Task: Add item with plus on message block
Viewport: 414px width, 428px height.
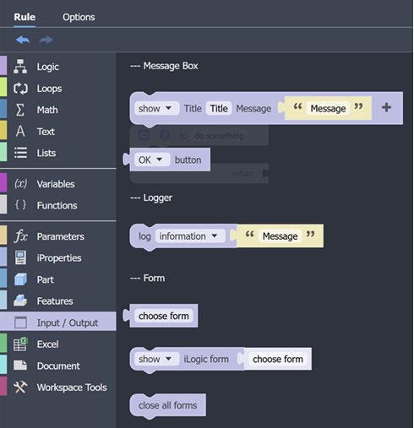Action: pos(386,107)
